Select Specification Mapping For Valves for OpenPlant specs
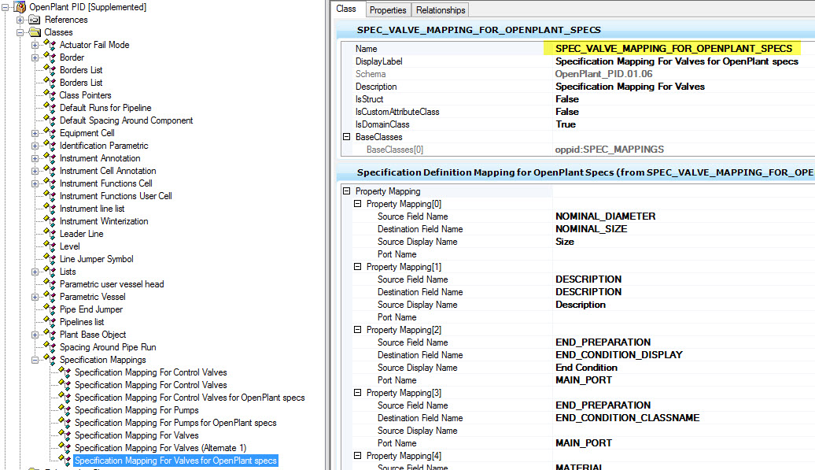The height and width of the screenshot is (470, 815). (x=175, y=461)
